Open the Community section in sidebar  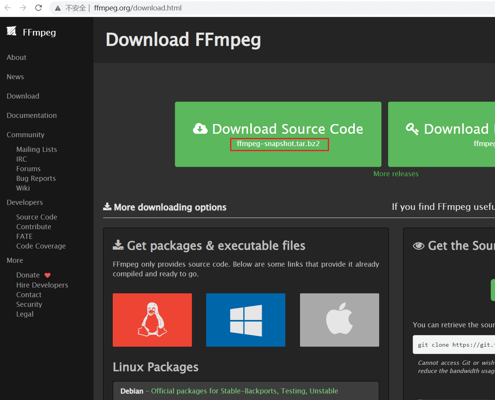point(25,135)
